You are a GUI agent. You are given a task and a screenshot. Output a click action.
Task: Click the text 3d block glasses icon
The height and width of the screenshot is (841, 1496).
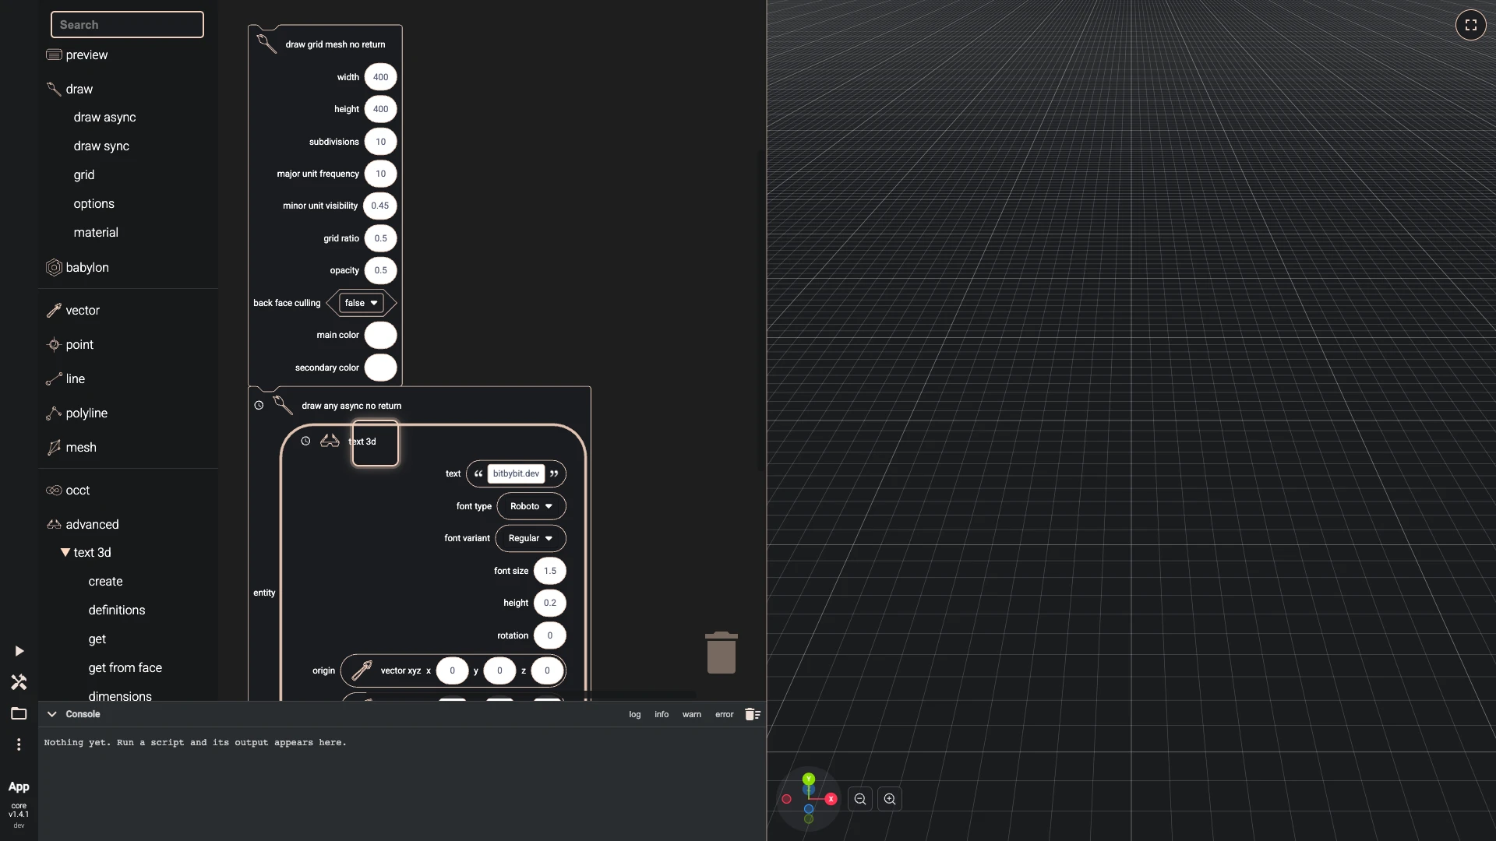coord(330,441)
